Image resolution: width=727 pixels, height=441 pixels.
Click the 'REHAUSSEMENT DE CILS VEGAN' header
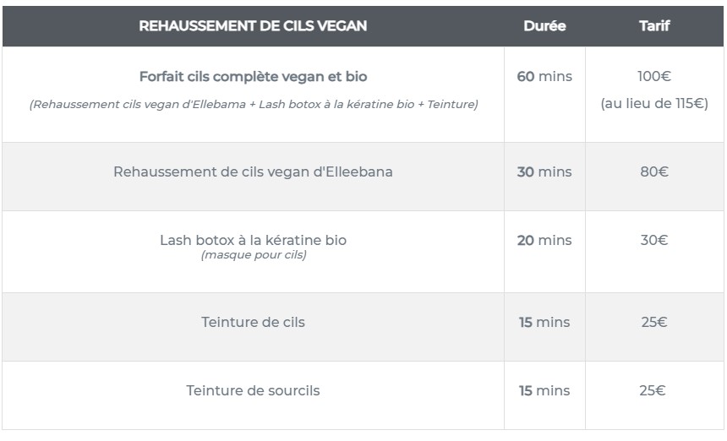pos(253,26)
